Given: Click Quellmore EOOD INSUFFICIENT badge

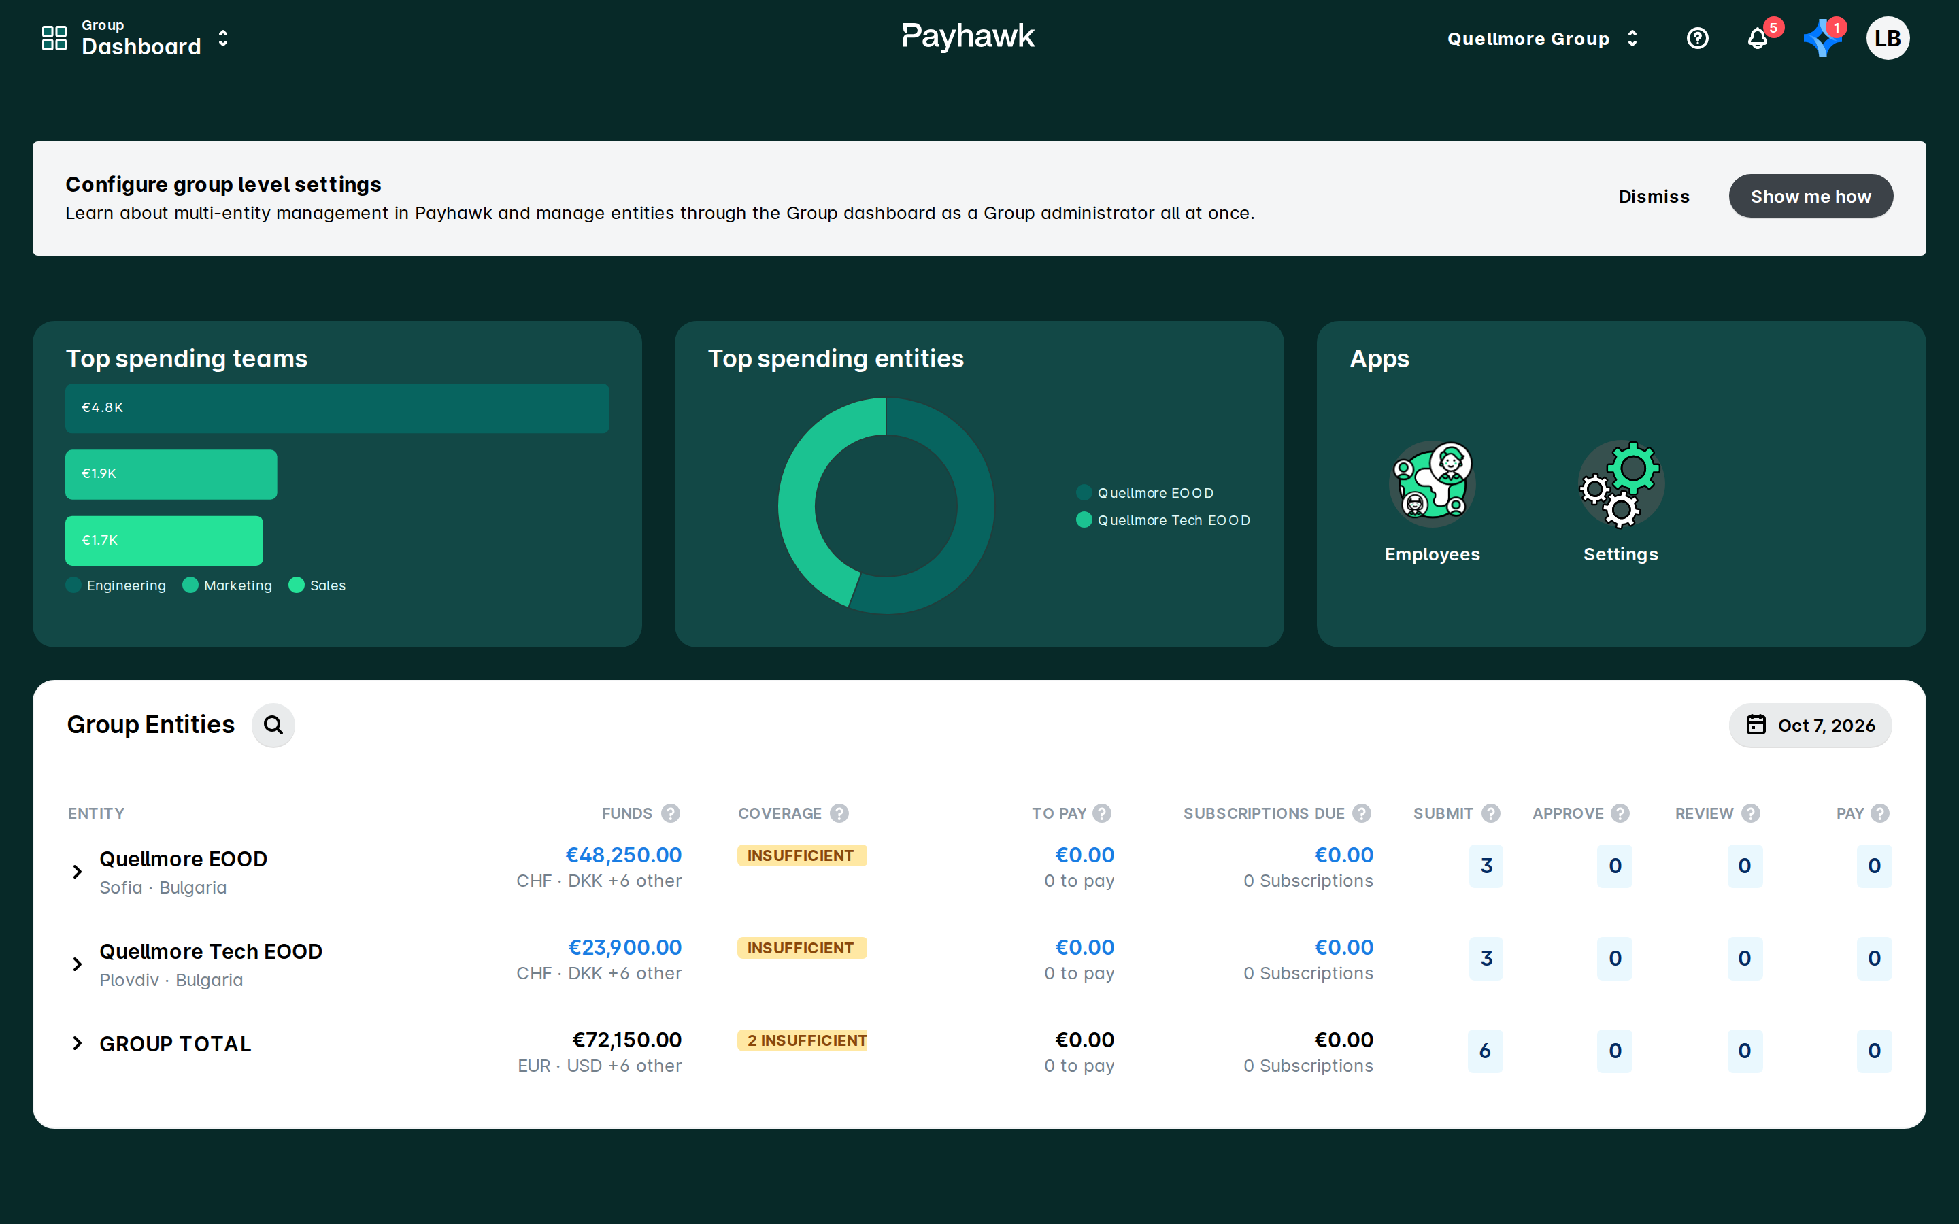Looking at the screenshot, I should click(801, 855).
